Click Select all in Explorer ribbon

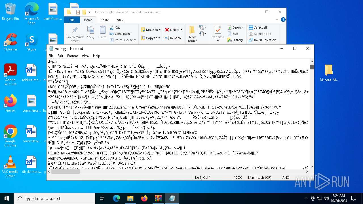(x=258, y=27)
